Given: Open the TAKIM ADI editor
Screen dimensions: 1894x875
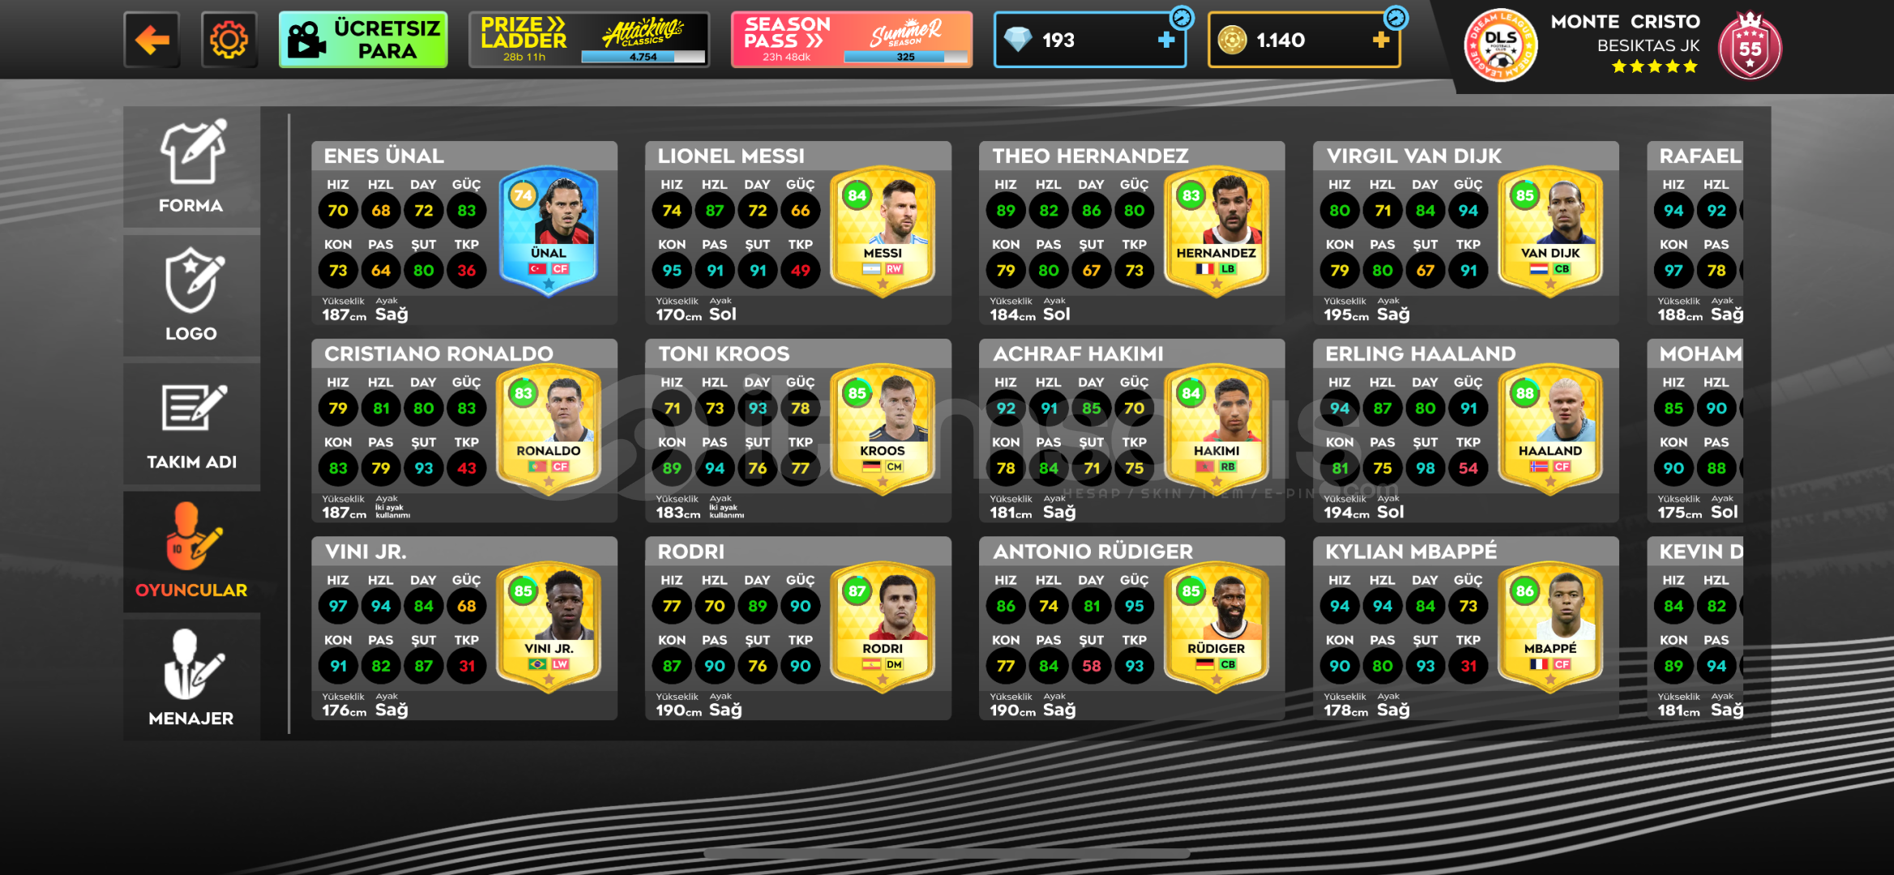Looking at the screenshot, I should click(x=192, y=425).
